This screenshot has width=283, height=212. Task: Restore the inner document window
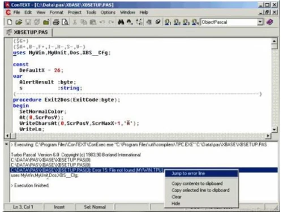268,12
